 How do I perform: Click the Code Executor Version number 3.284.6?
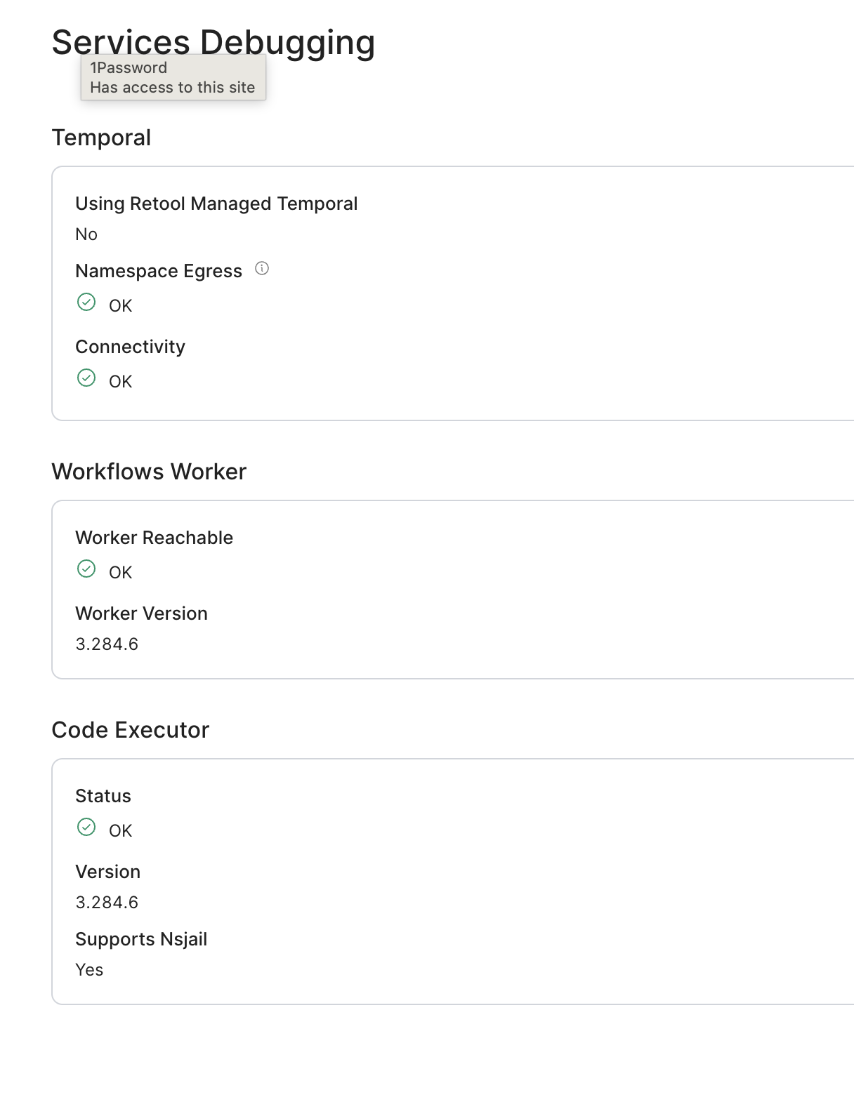107,903
